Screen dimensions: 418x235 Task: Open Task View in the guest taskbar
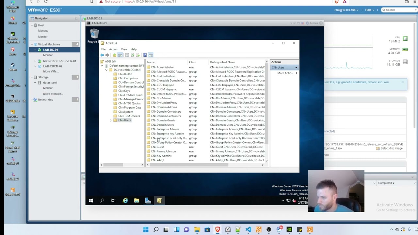(113, 200)
